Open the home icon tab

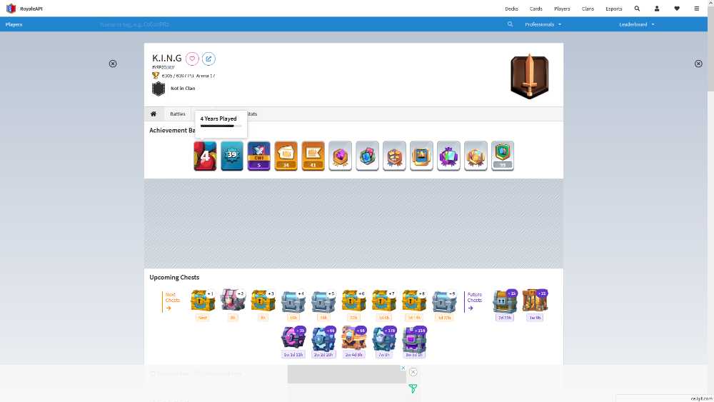click(154, 114)
